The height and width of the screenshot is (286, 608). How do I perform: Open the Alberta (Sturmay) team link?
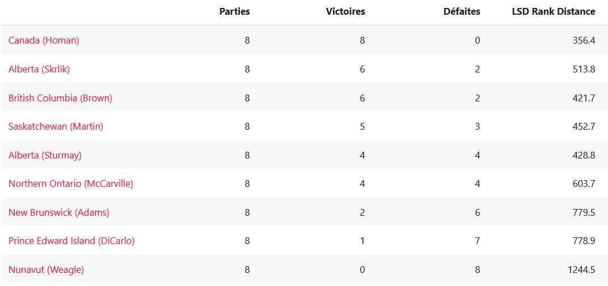click(45, 155)
